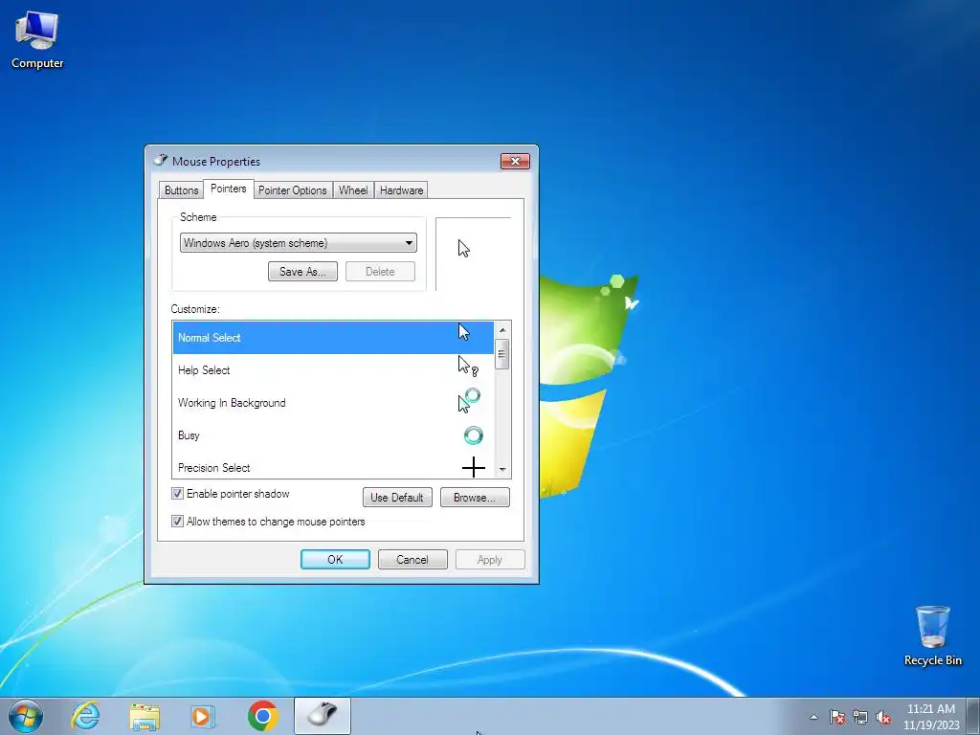Screen dimensions: 980x735
Task: Launch Internet Explorer from taskbar
Action: (85, 716)
